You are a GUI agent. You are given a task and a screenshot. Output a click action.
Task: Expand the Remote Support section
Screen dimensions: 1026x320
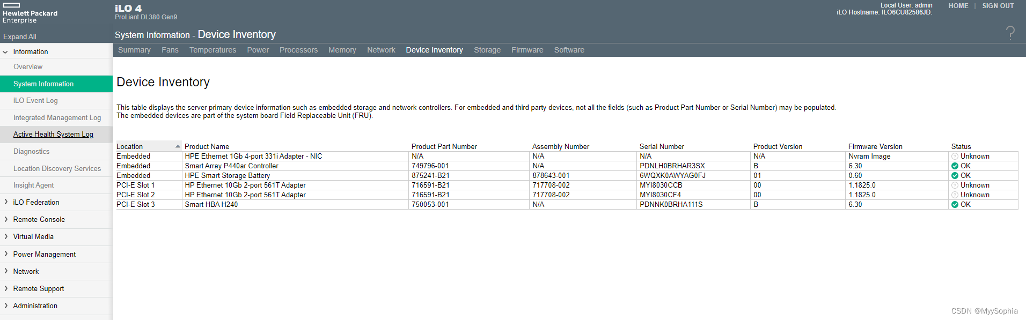click(5, 288)
